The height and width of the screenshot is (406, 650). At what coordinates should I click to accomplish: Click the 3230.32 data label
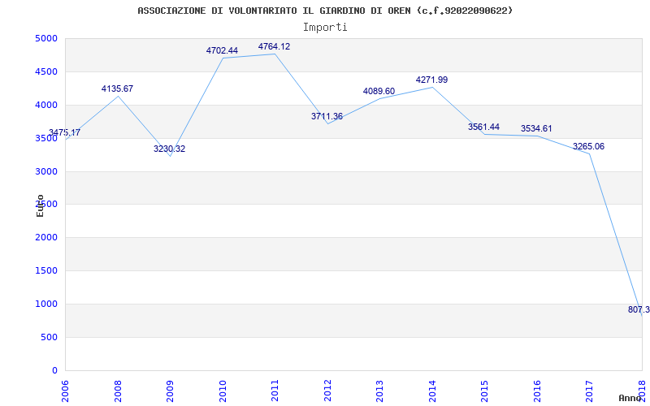[170, 149]
